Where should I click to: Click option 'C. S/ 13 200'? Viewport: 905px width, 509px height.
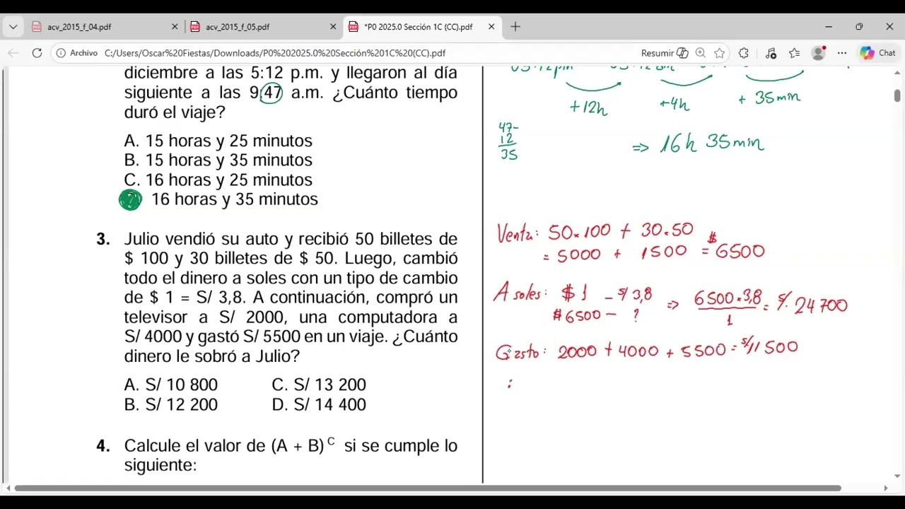point(319,385)
